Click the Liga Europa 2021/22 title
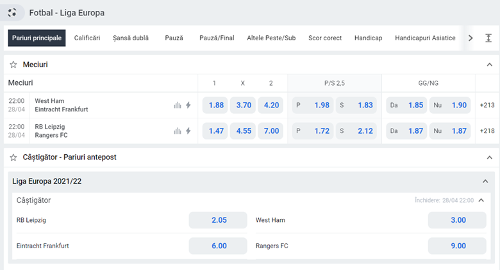The image size is (500, 270). point(47,181)
